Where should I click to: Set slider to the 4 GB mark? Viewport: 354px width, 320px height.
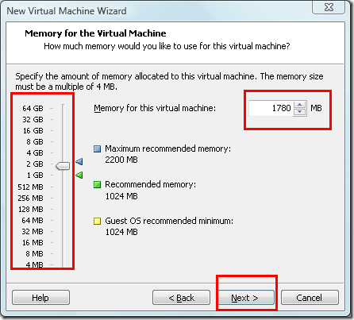pos(63,153)
